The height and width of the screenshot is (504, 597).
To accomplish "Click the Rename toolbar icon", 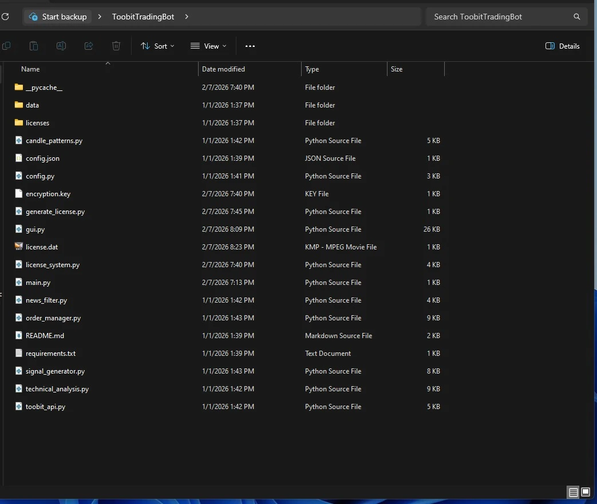I will click(x=61, y=46).
